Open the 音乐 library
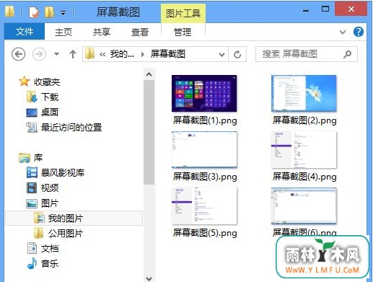 pyautogui.click(x=50, y=264)
